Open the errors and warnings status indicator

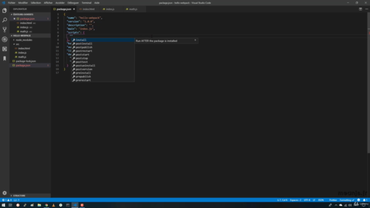point(6,200)
